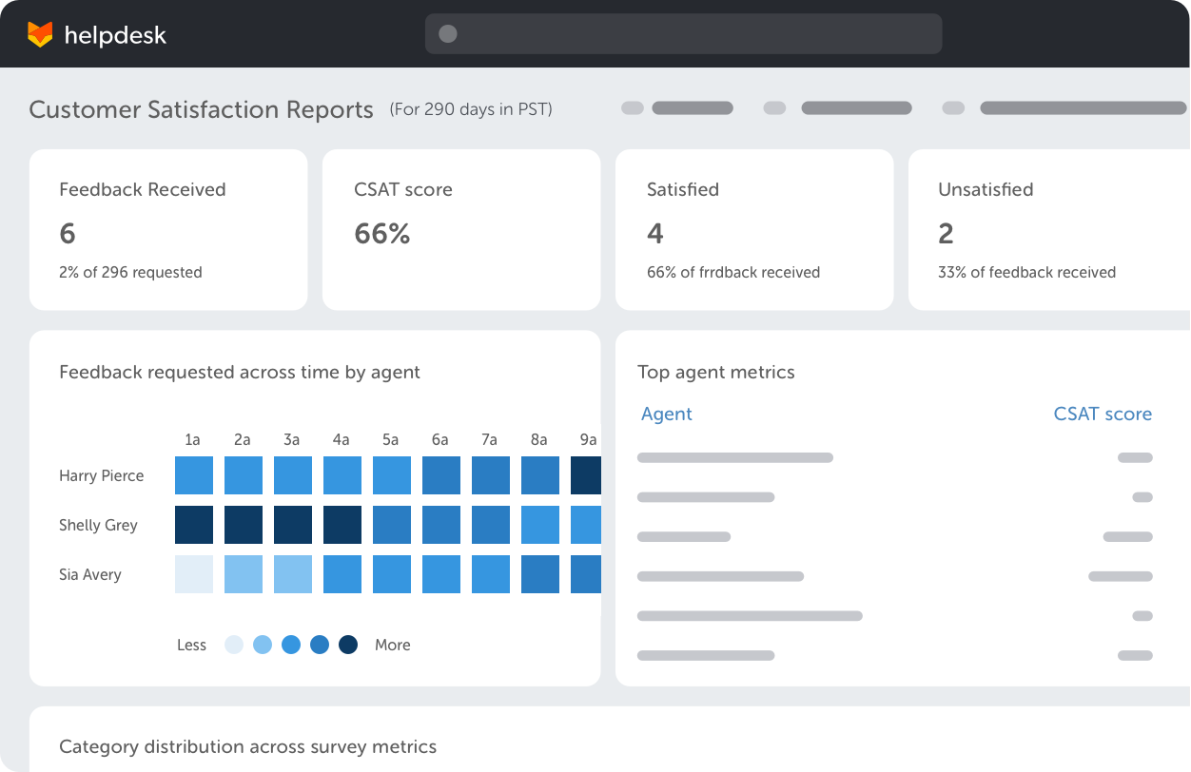1191x772 pixels.
Task: Select the Harry Pierce agent label
Action: [x=102, y=475]
